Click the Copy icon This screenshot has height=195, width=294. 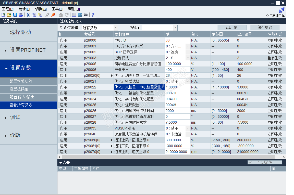34,15
